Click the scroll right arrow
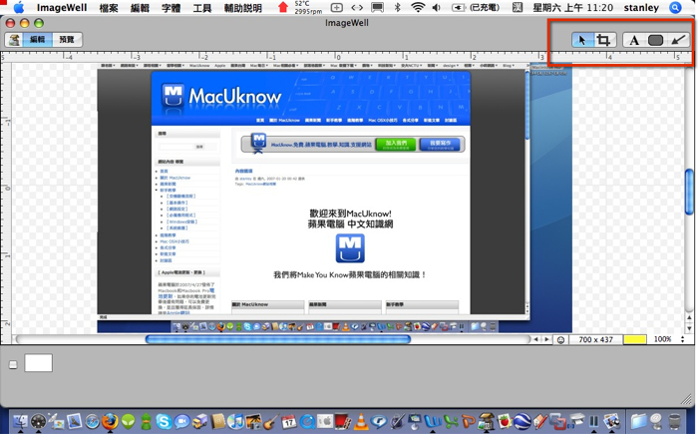The height and width of the screenshot is (434, 698). (546, 339)
